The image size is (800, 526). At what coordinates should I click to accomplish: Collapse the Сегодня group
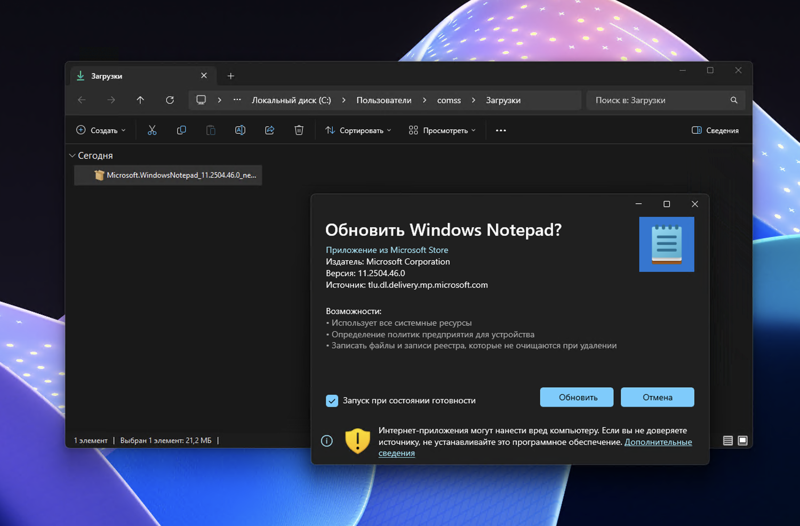[72, 156]
